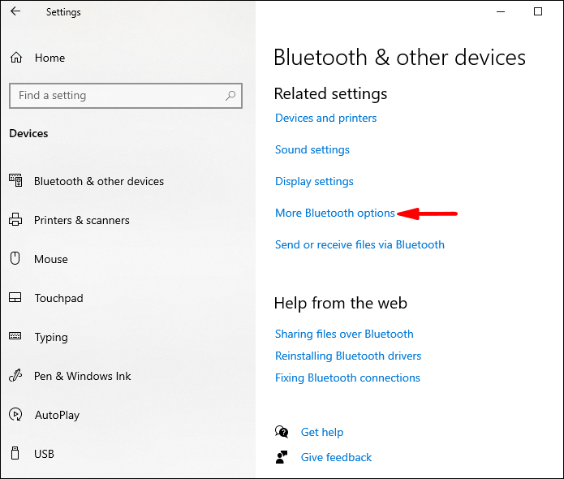Click the AutoPlay icon
The image size is (564, 479).
point(15,415)
